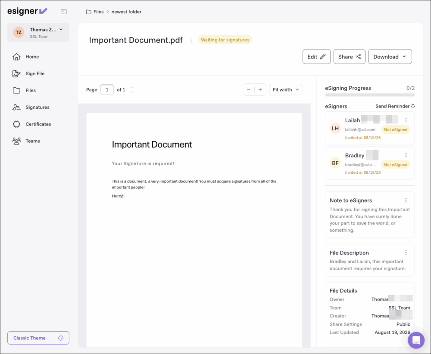Open the Fit width zoom dropdown
Viewport: 431px width, 354px height.
coord(286,90)
